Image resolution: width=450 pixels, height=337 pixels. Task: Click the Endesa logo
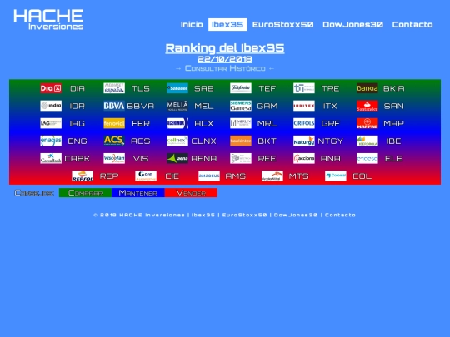pos(367,158)
